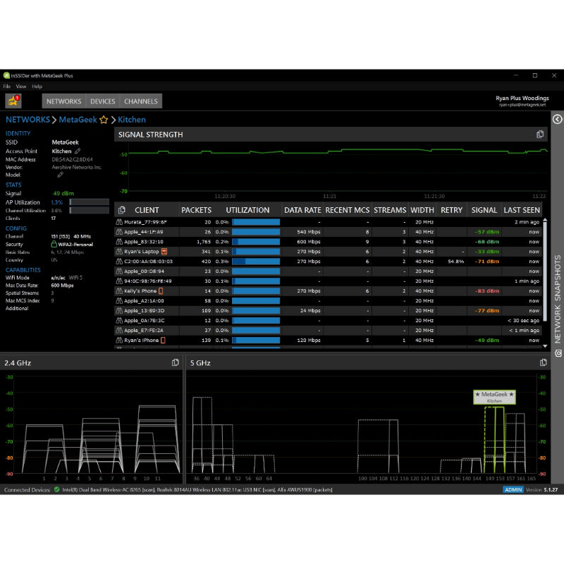Viewport: 564px width, 564px height.
Task: Click binoculars icon for C2:00:AA:08:03:03
Action: pyautogui.click(x=119, y=262)
